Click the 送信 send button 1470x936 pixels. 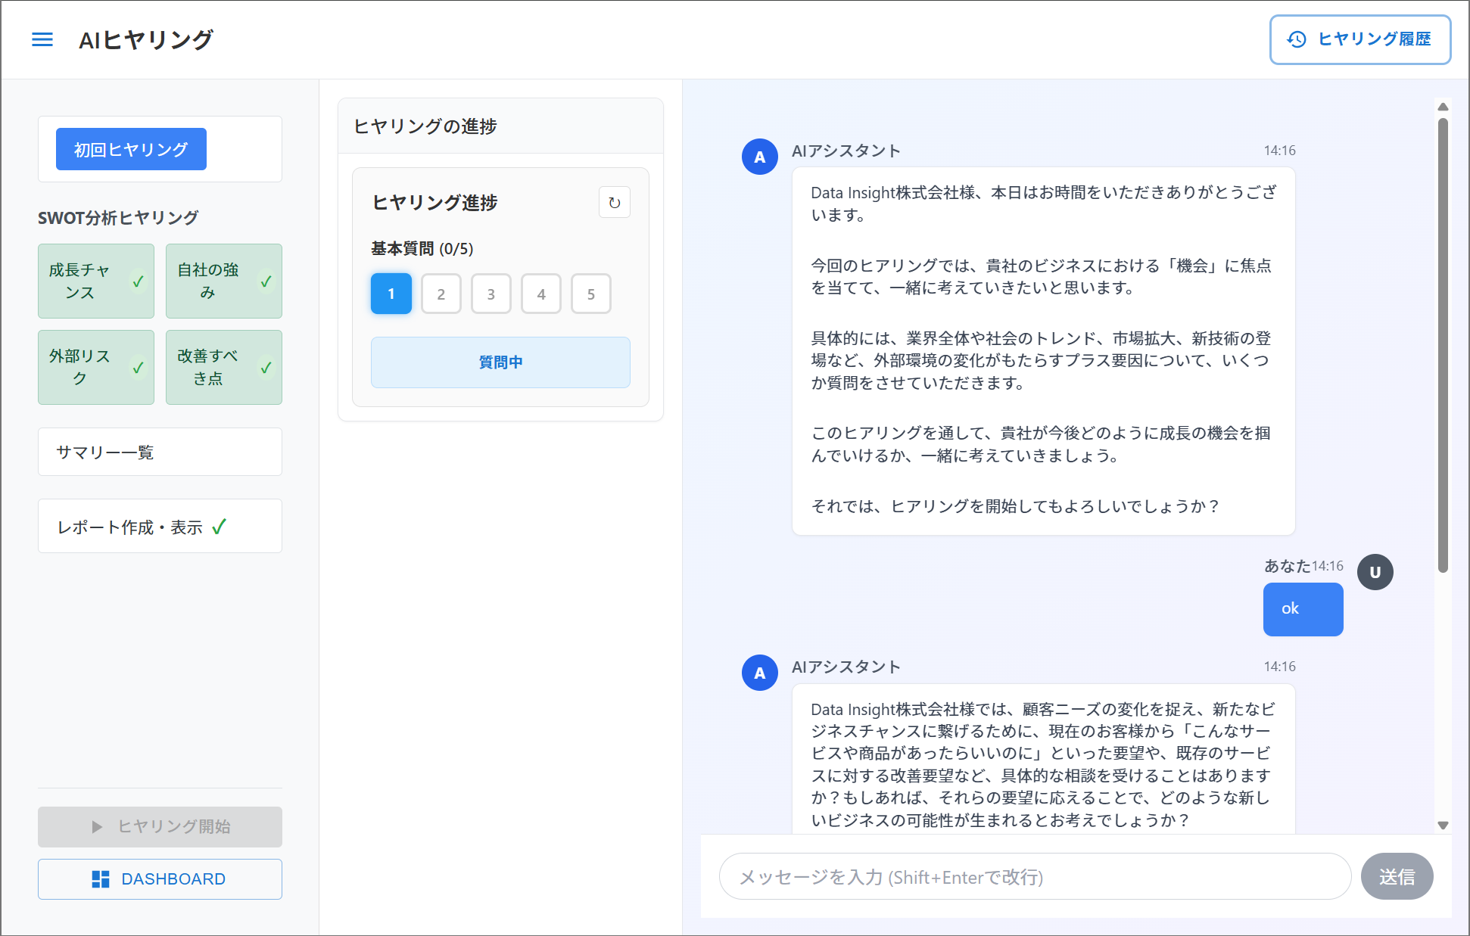pyautogui.click(x=1397, y=876)
